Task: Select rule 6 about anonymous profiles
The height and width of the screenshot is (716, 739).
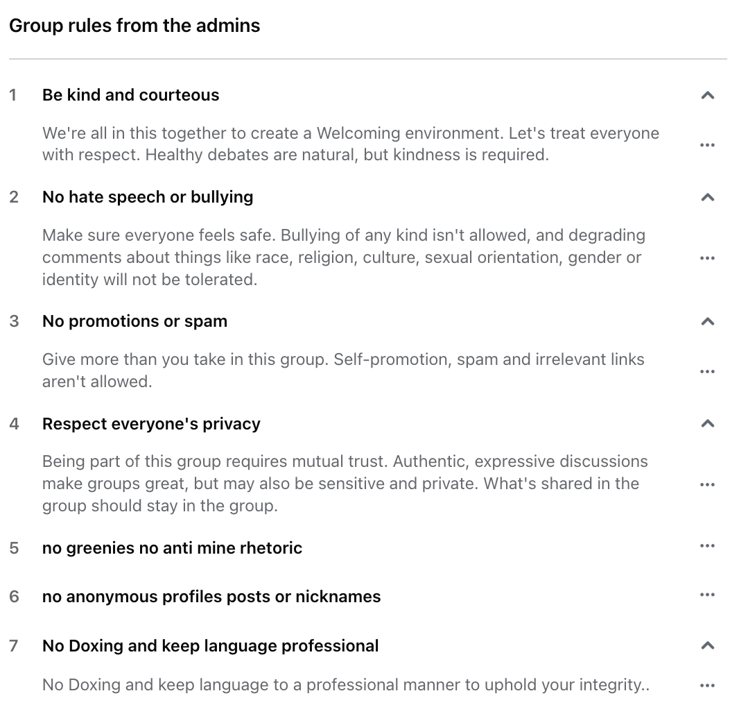Action: (211, 597)
